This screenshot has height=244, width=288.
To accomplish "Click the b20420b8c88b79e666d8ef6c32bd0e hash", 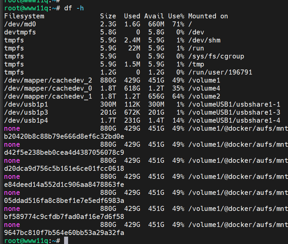I will (x=64, y=136).
